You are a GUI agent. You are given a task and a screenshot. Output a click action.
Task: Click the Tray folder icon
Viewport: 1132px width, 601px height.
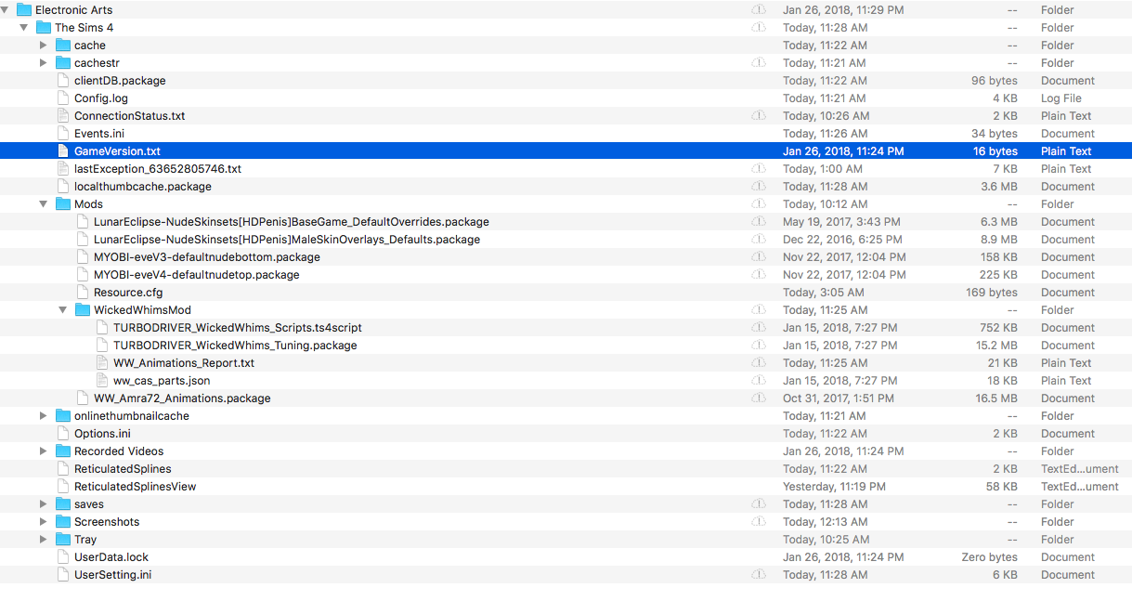click(63, 540)
